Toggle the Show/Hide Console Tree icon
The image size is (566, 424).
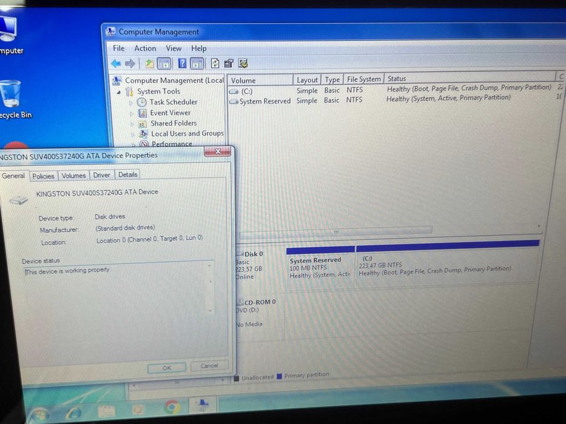tap(164, 64)
